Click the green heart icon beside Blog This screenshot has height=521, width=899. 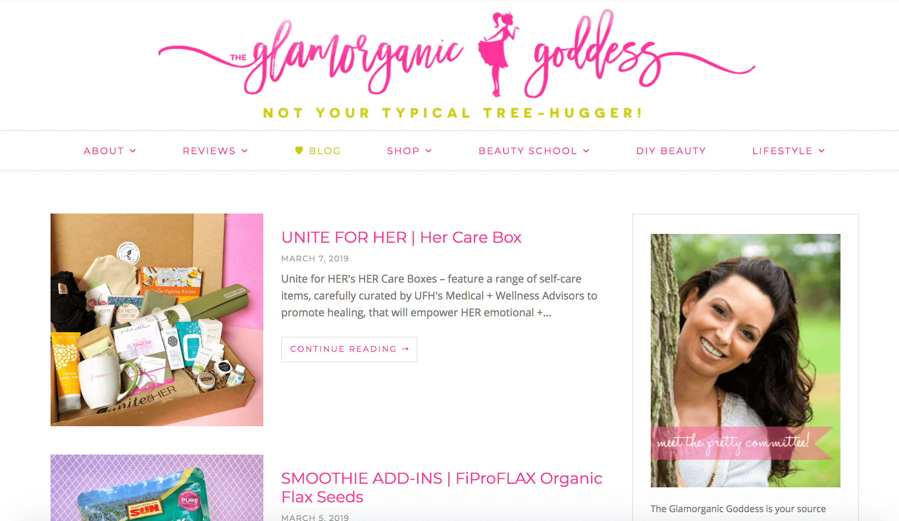pos(299,151)
